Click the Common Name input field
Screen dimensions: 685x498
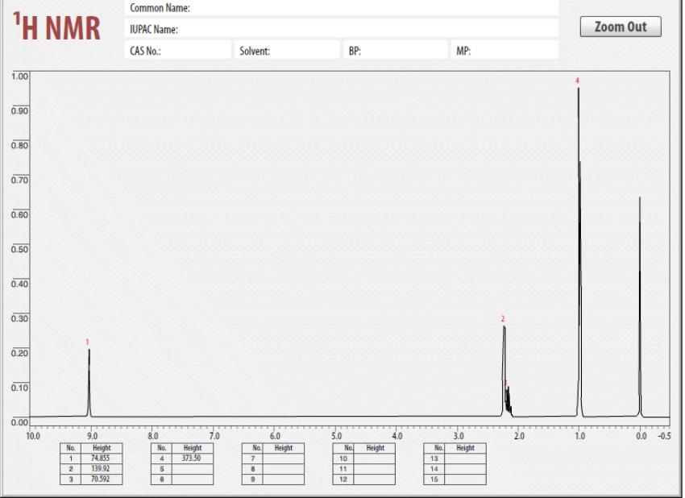tap(347, 10)
